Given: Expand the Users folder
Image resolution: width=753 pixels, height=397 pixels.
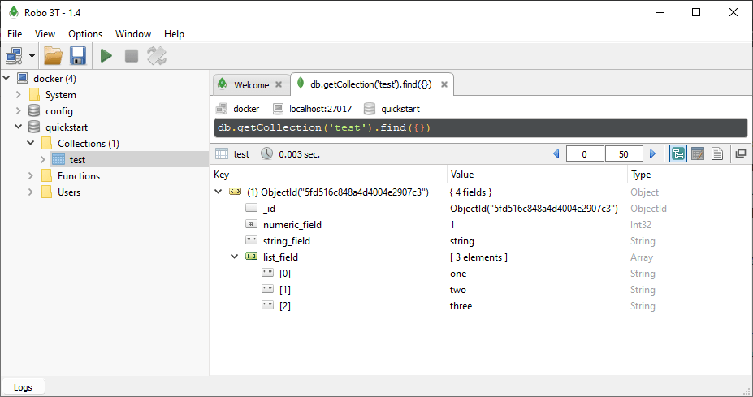Looking at the screenshot, I should pyautogui.click(x=31, y=192).
